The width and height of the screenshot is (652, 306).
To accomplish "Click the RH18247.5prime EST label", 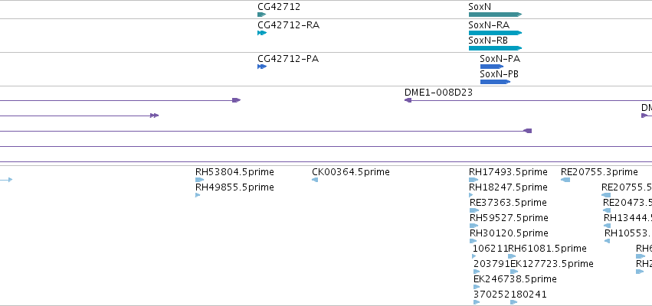I will point(508,187).
